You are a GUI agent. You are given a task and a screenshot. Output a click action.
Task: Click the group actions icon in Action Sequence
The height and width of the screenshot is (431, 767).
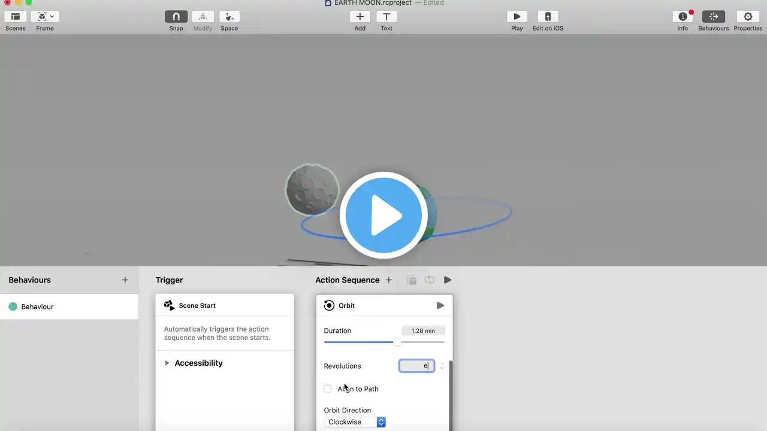pos(411,280)
